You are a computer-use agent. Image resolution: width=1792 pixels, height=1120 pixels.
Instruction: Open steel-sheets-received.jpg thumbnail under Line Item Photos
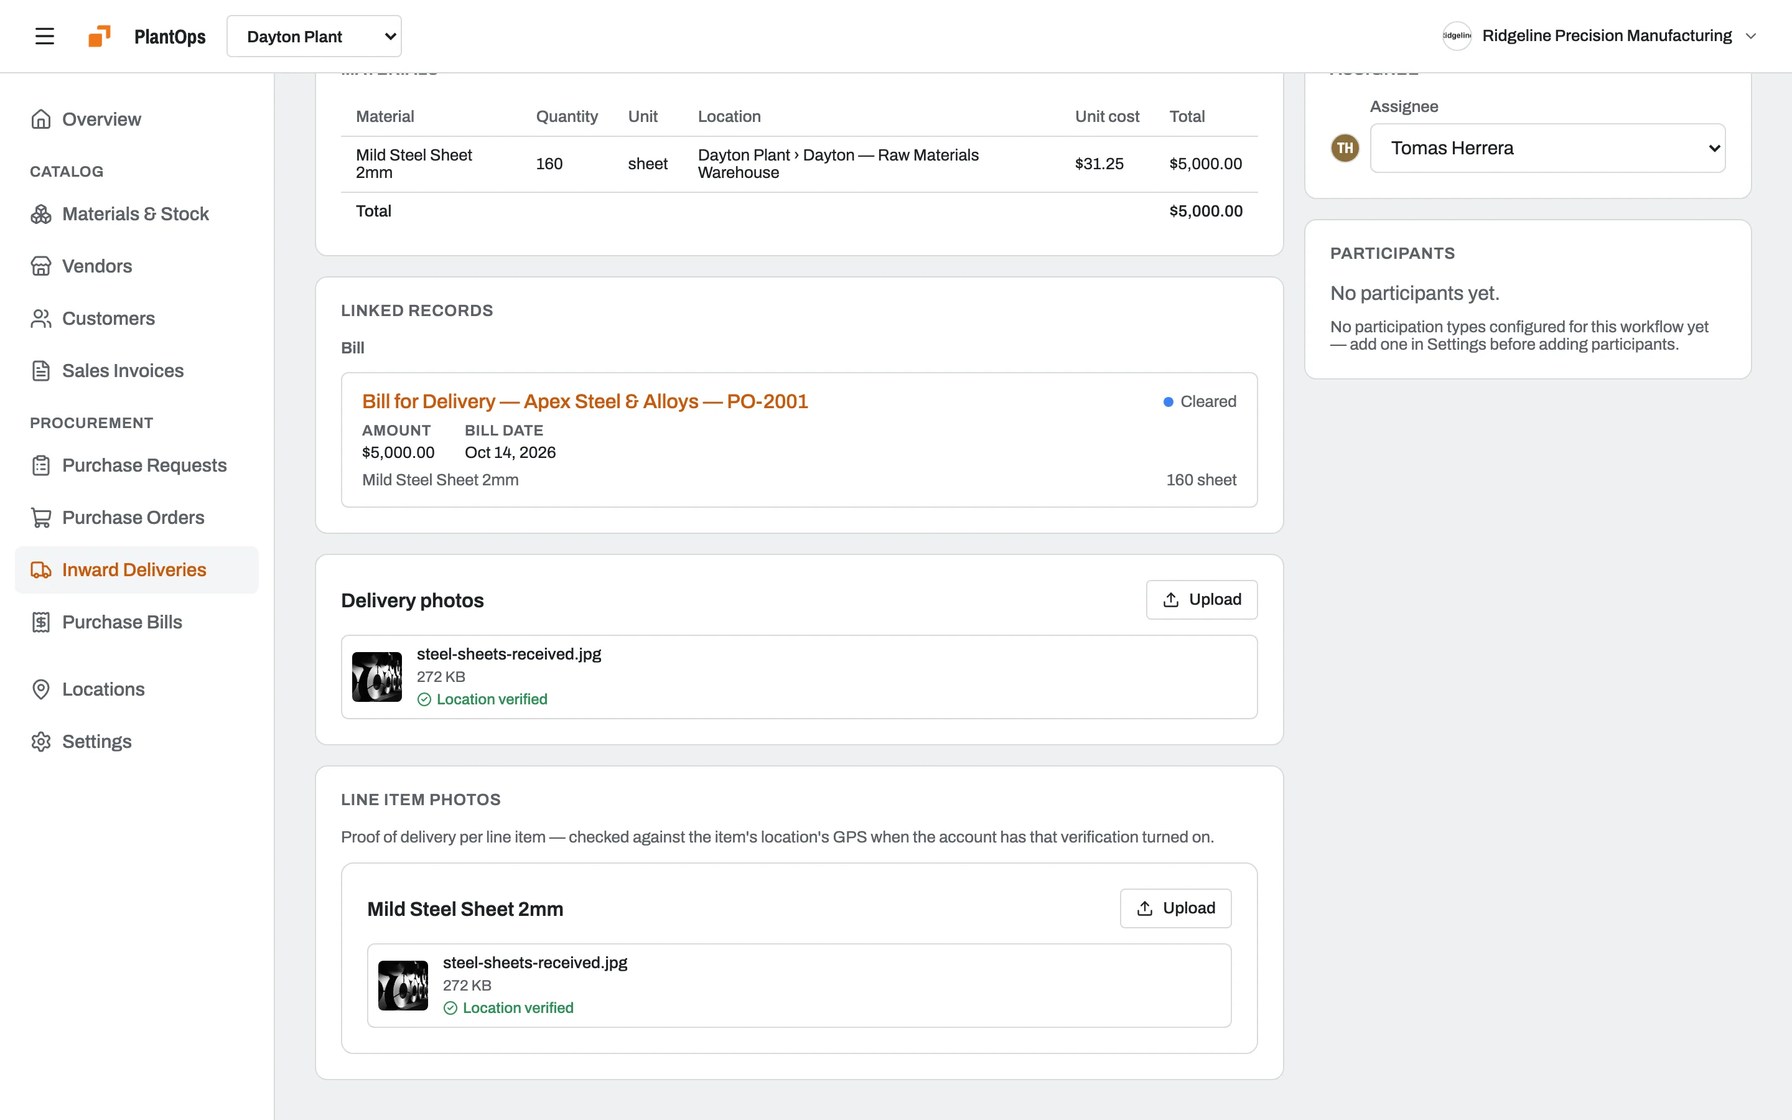pos(403,985)
